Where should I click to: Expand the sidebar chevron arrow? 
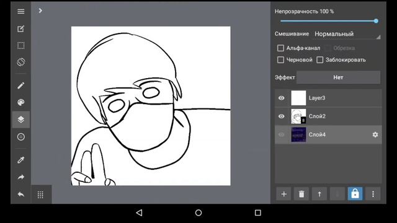[x=40, y=11]
